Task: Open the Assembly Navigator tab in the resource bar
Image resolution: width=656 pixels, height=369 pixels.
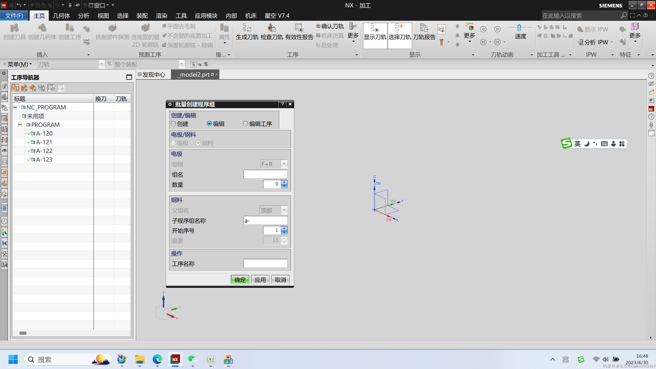Action: [x=5, y=86]
